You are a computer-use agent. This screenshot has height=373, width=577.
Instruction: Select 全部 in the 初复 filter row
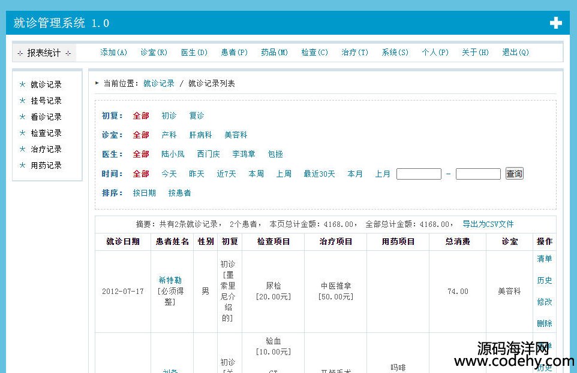tap(141, 116)
